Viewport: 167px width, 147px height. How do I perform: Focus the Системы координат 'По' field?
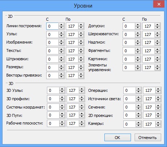(73, 107)
